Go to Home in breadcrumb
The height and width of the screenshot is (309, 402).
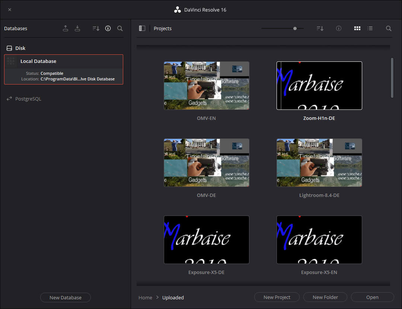145,297
